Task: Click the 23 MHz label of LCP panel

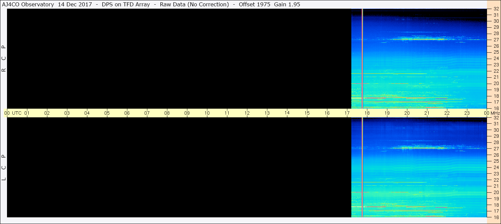Action: pos(496,174)
